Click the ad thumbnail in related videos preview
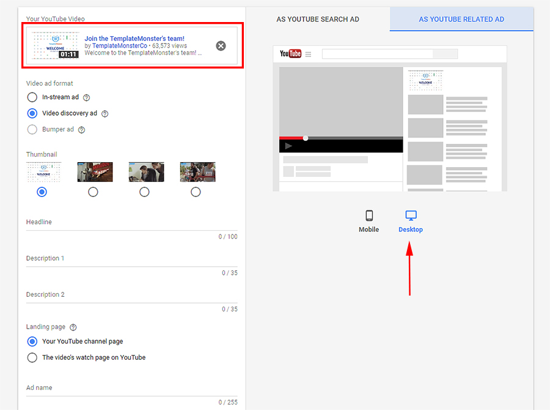The width and height of the screenshot is (550, 410). pyautogui.click(x=425, y=80)
